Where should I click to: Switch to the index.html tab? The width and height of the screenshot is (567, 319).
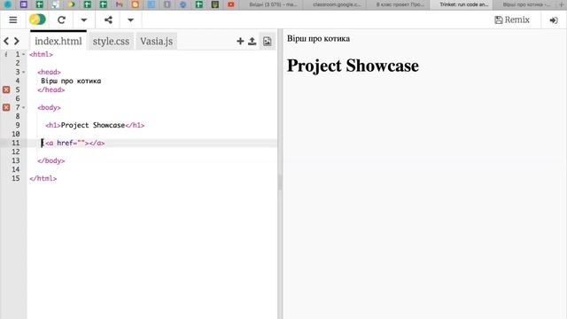(x=58, y=42)
